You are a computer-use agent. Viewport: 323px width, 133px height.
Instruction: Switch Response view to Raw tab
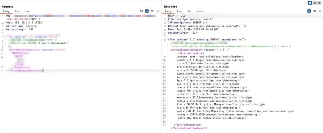(x=179, y=11)
